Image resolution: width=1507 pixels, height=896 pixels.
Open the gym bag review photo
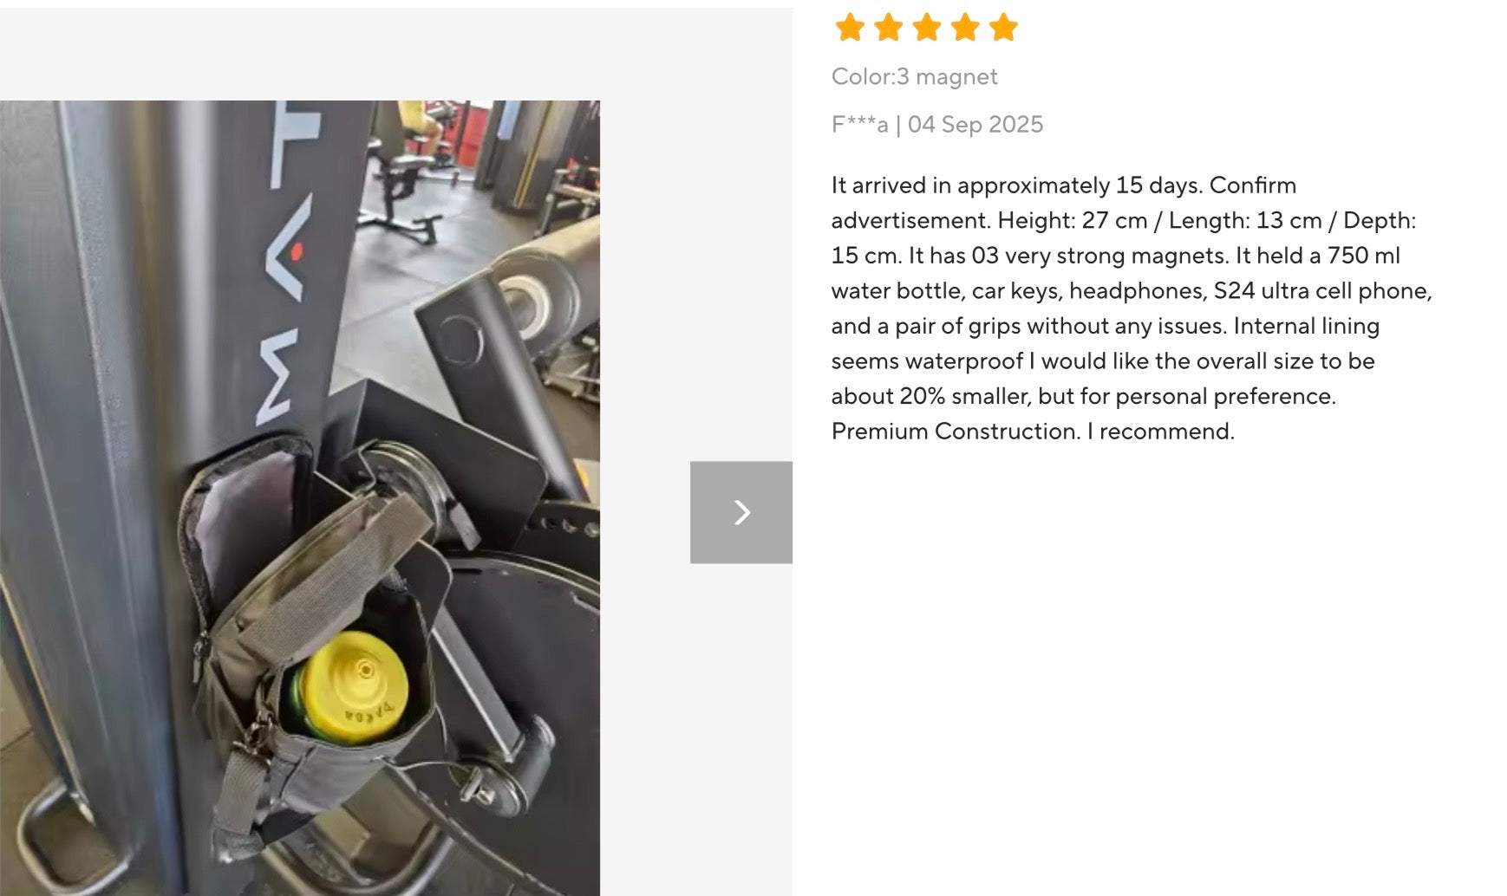[x=300, y=498]
